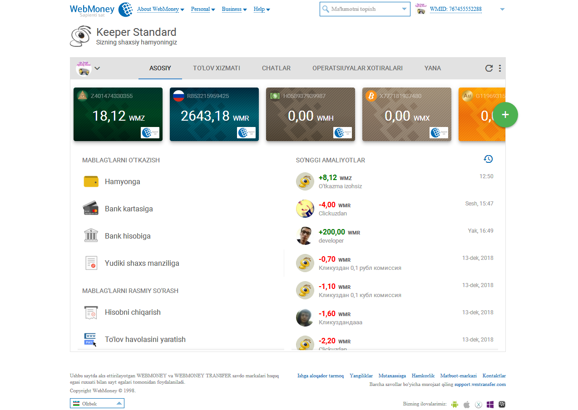578x410 pixels.
Task: Select the WMZ wallet card with 18,12
Action: (x=118, y=114)
